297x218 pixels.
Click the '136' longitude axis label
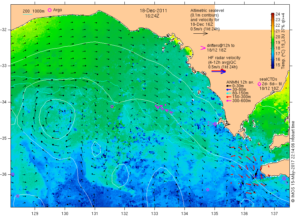pos(244,214)
